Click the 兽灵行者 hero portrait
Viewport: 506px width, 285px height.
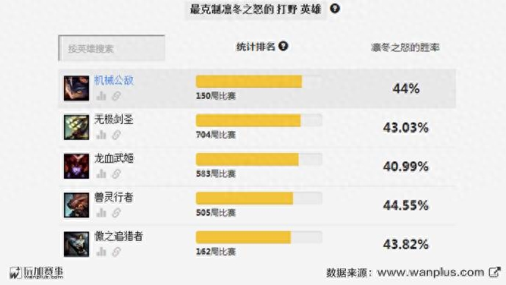[x=76, y=205]
